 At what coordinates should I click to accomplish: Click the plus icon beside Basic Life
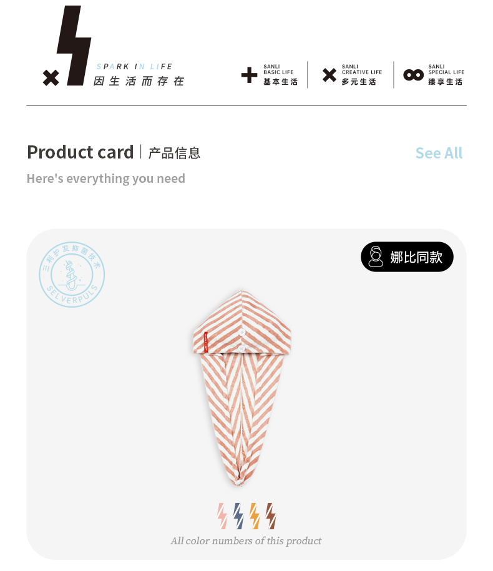249,76
